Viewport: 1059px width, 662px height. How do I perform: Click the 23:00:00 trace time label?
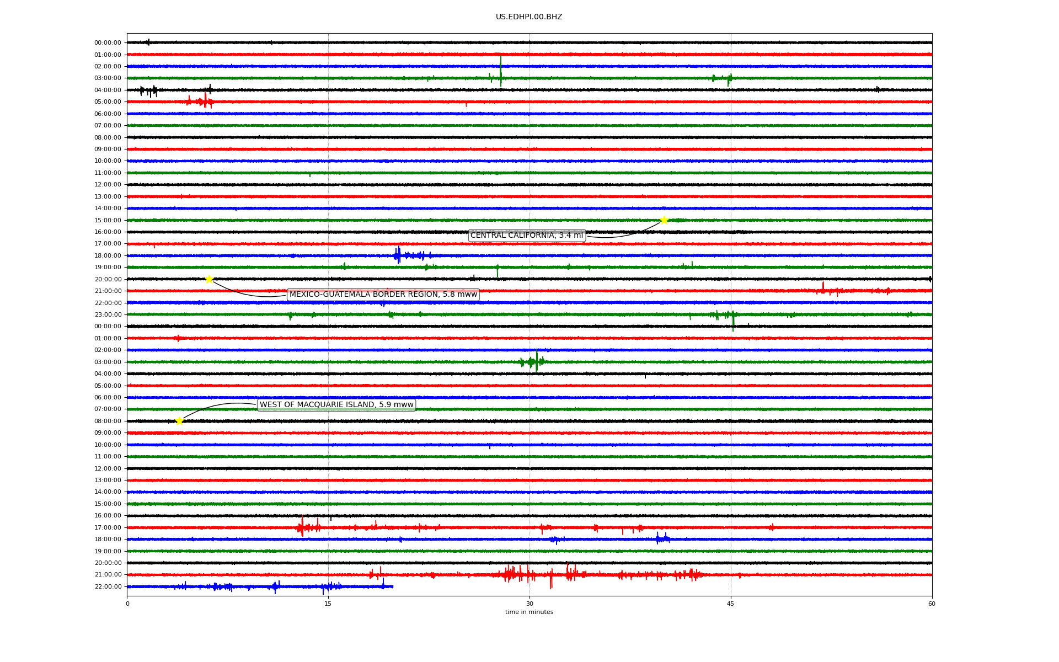tap(108, 315)
